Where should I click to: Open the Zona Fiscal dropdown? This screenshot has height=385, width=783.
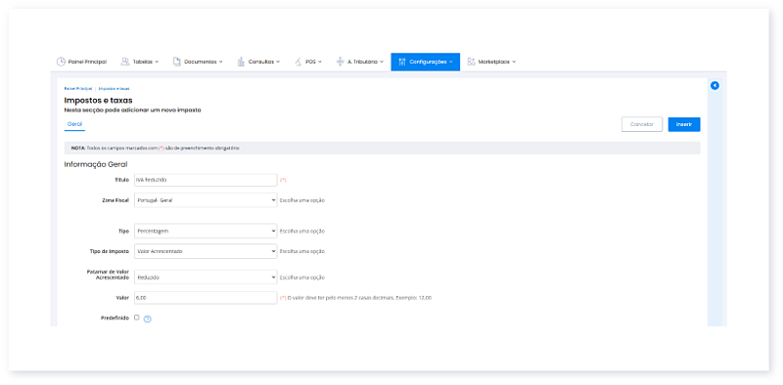(206, 200)
